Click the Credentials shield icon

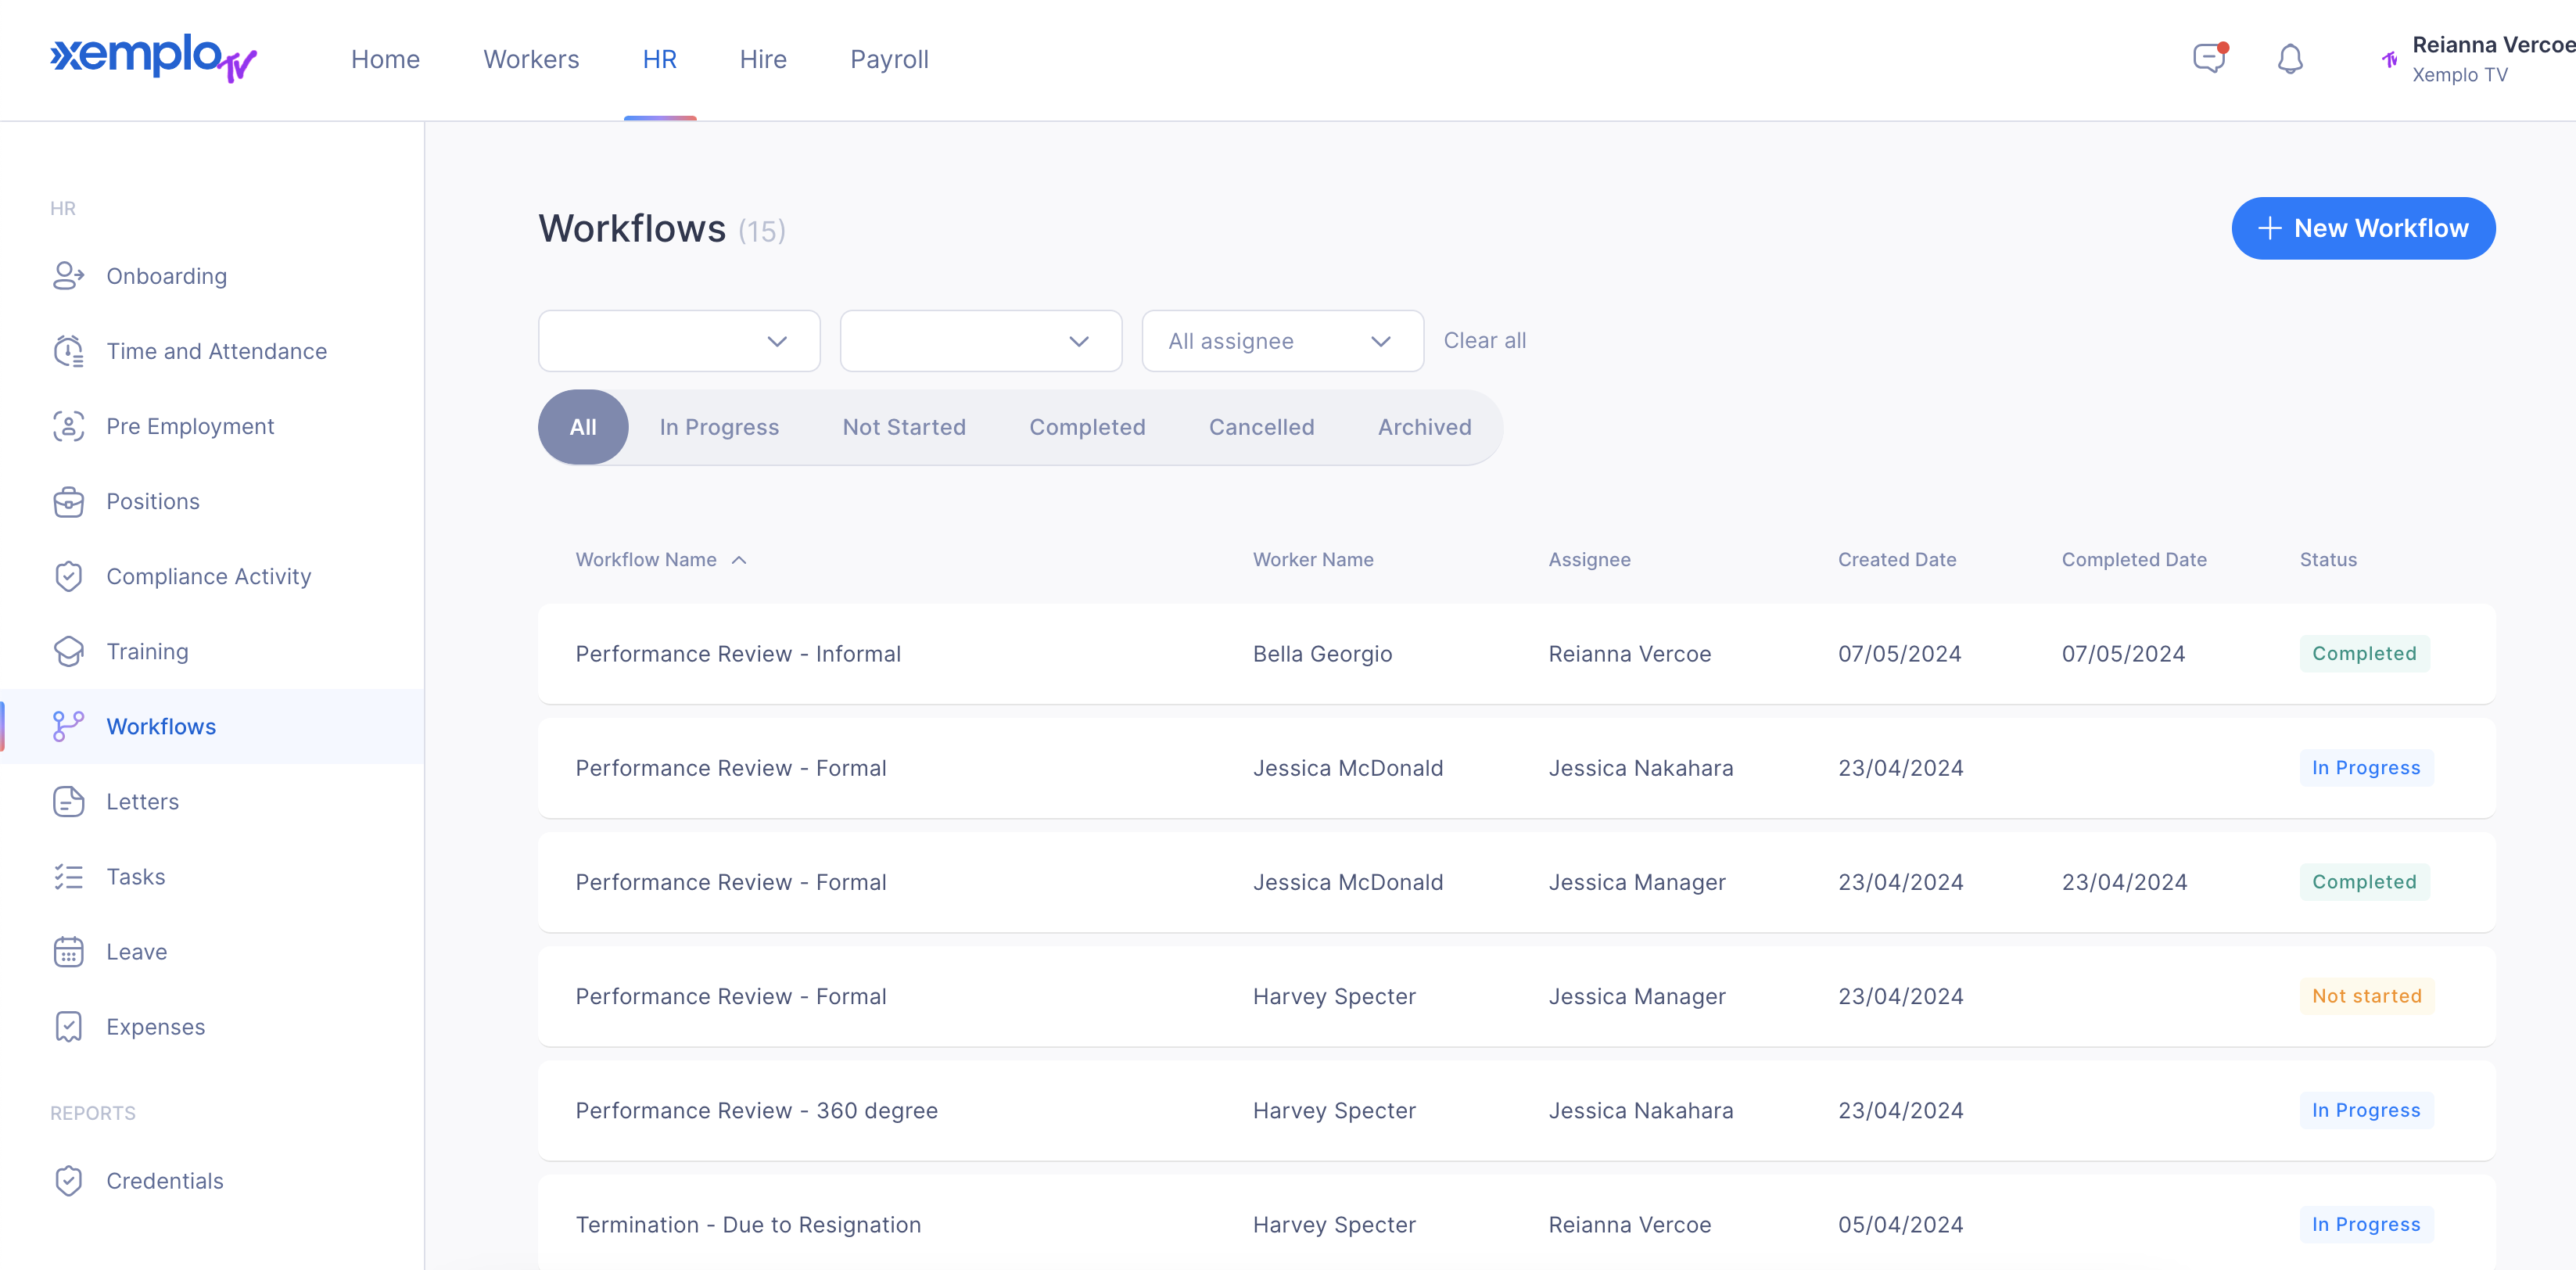(x=68, y=1180)
